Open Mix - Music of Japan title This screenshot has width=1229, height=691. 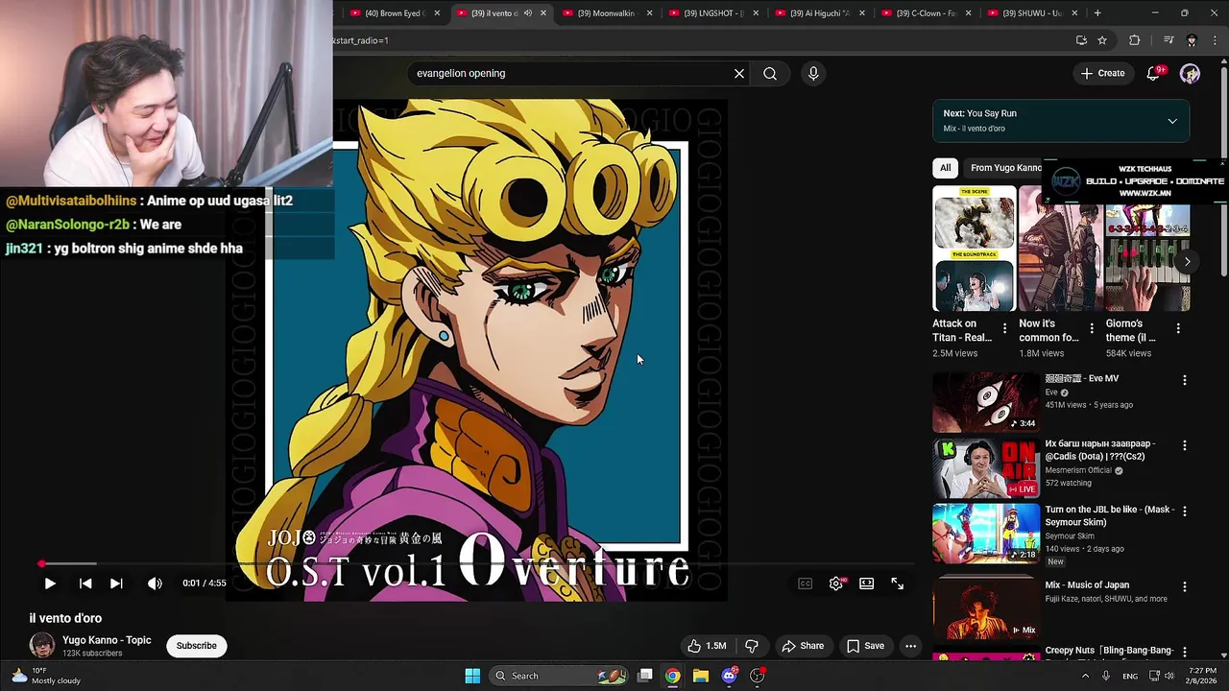point(1087,584)
